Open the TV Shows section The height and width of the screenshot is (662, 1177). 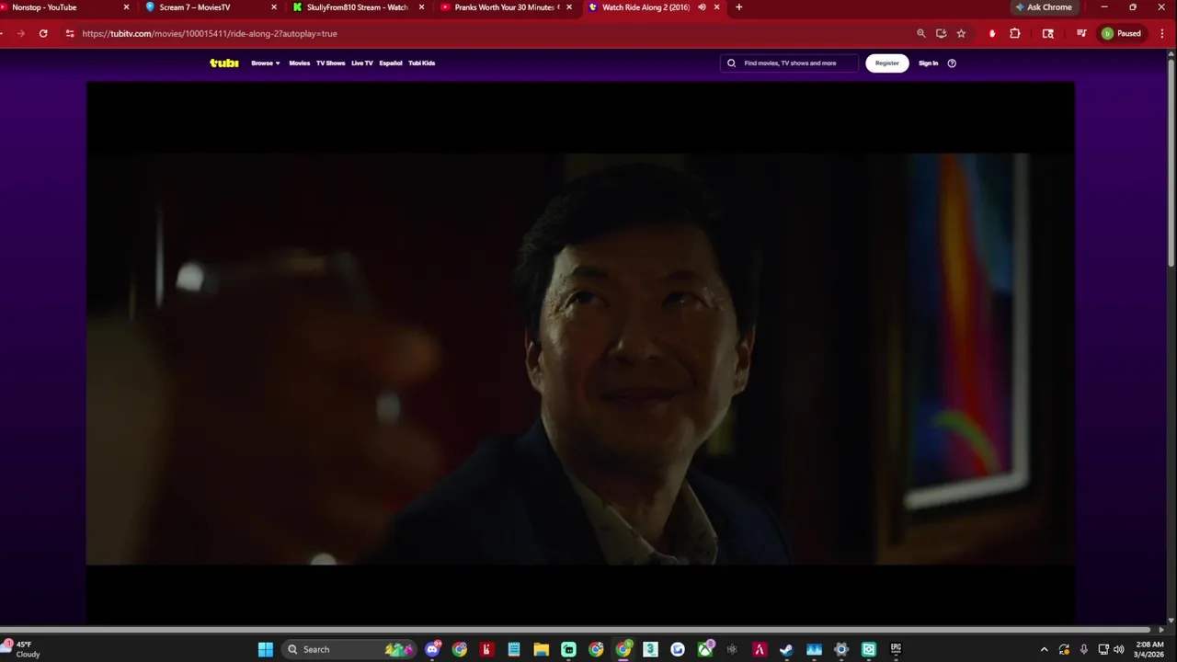click(330, 63)
